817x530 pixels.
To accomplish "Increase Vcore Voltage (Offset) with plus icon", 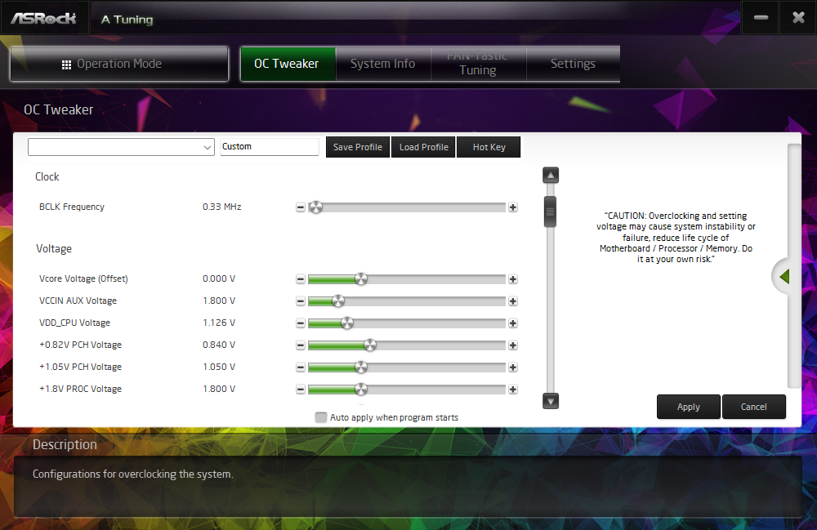I will point(513,279).
